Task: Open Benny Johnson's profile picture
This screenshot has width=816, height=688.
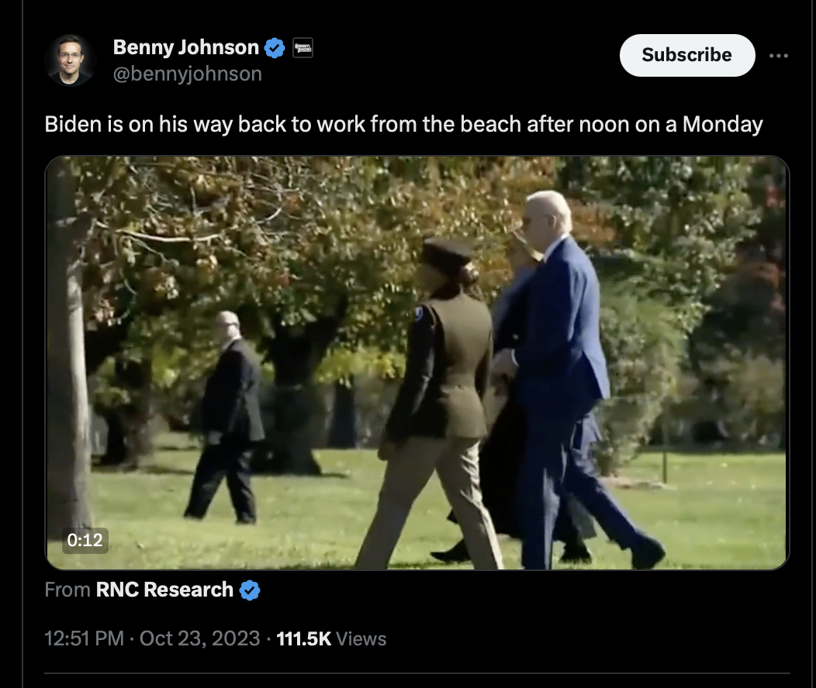Action: pyautogui.click(x=71, y=60)
